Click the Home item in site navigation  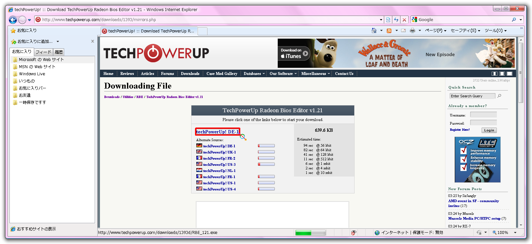[x=108, y=74]
